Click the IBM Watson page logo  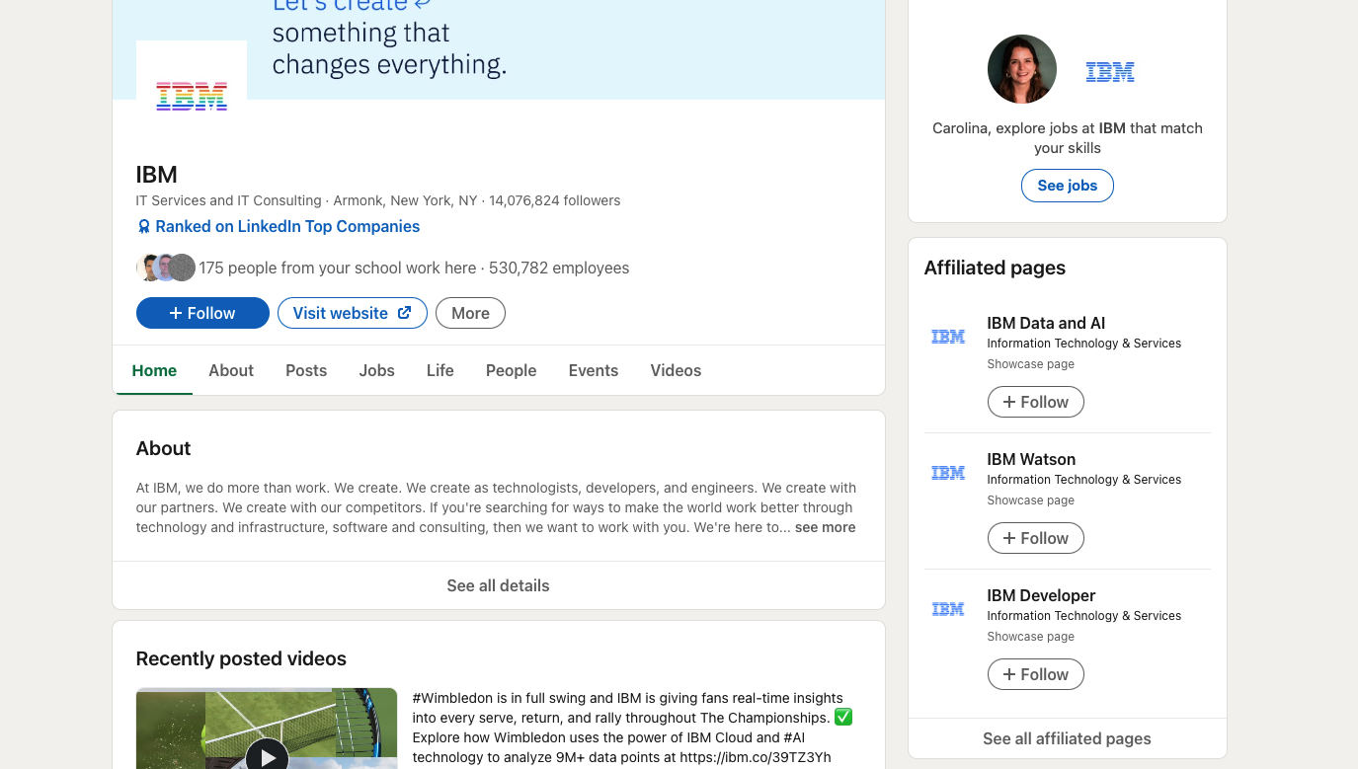click(x=948, y=472)
